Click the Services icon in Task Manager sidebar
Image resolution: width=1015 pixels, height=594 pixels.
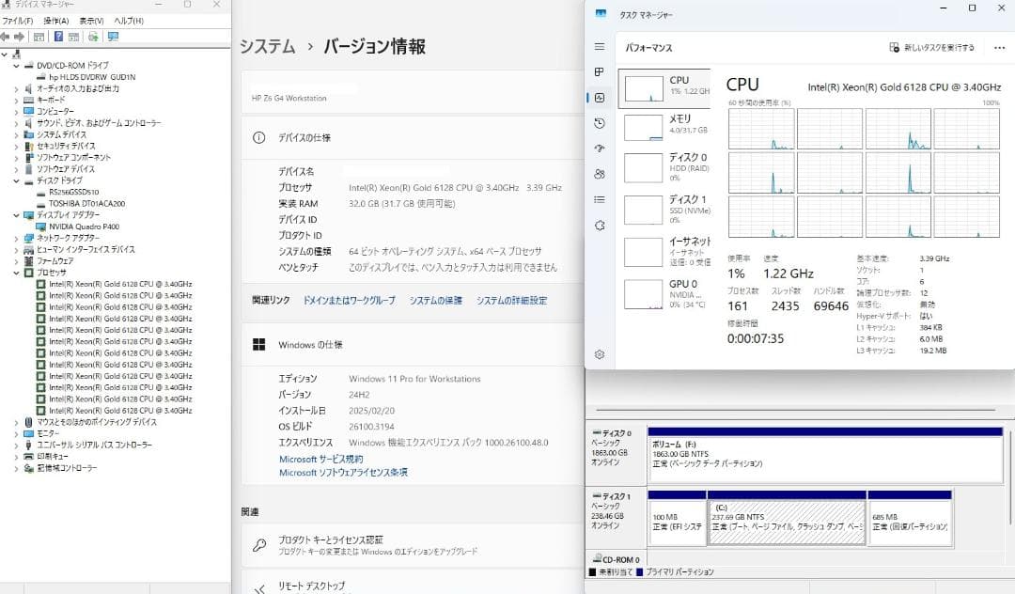point(599,226)
